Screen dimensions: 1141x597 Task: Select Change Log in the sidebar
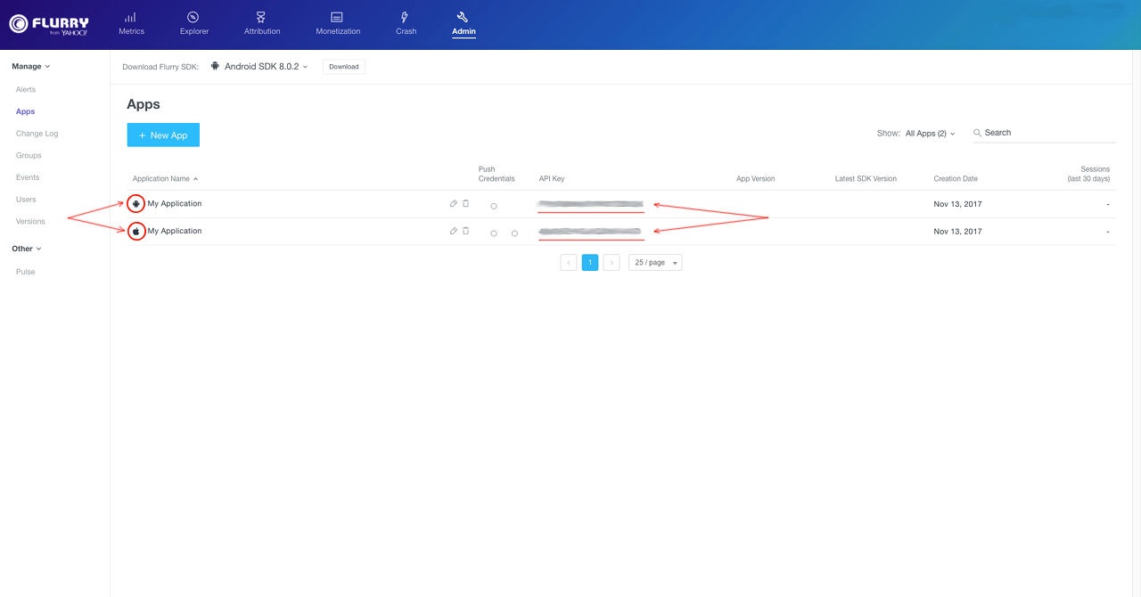(37, 134)
